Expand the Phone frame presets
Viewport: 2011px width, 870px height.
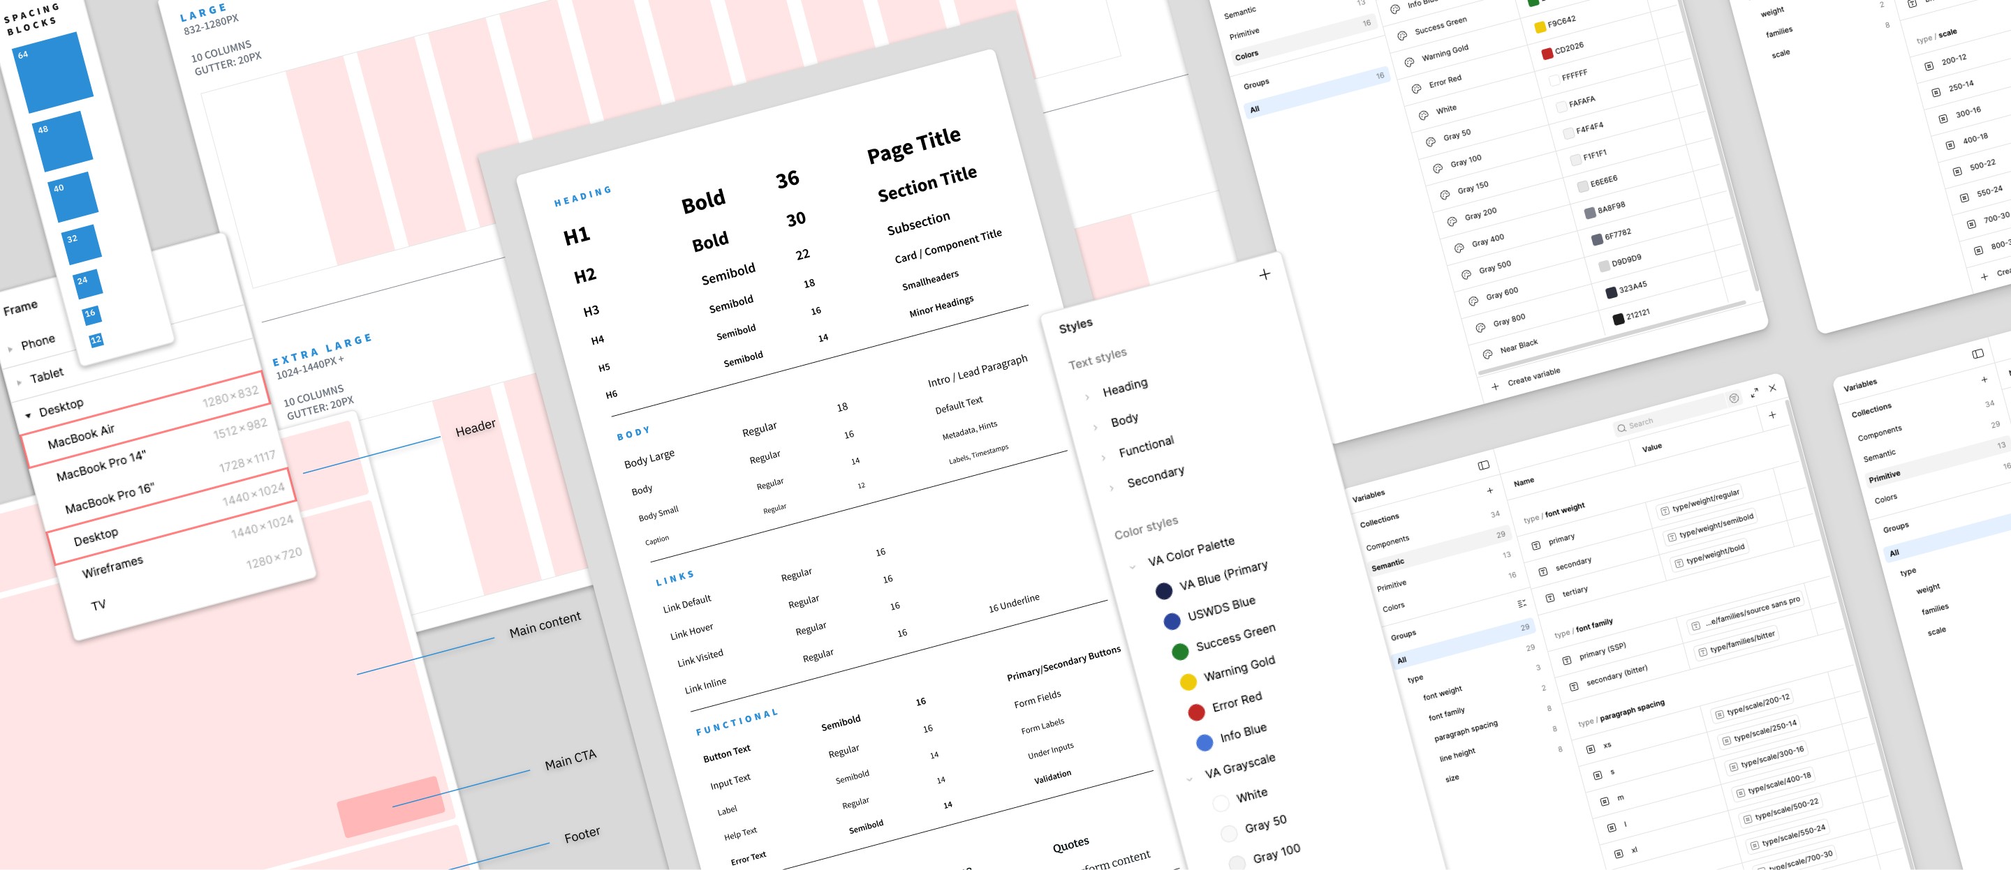[x=10, y=349]
